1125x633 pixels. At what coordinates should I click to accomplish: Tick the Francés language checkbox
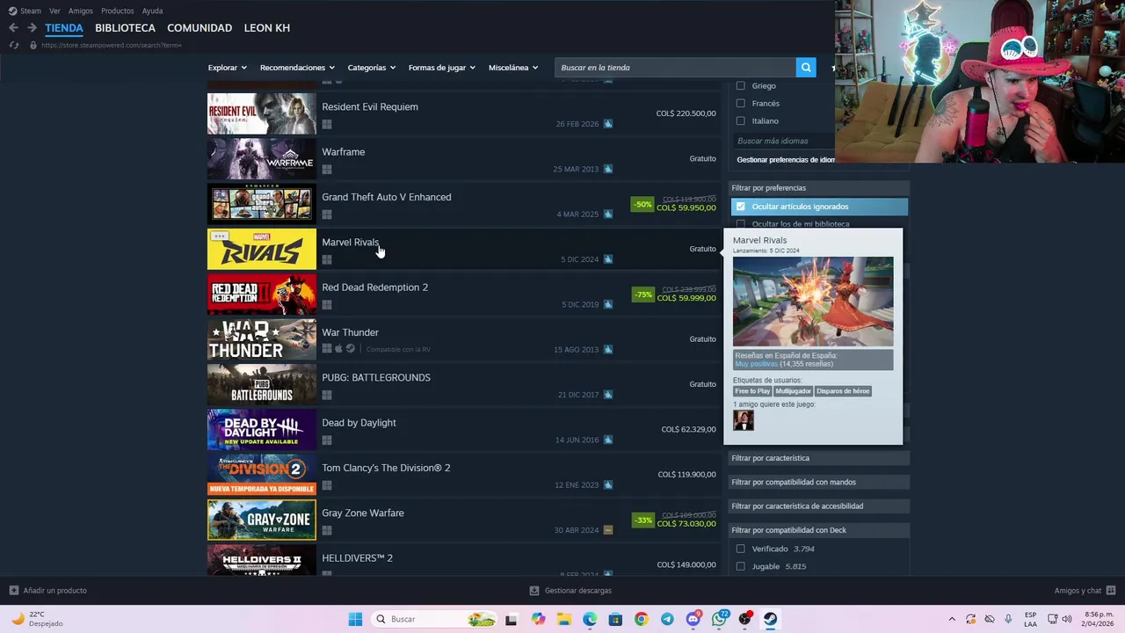[x=740, y=104]
